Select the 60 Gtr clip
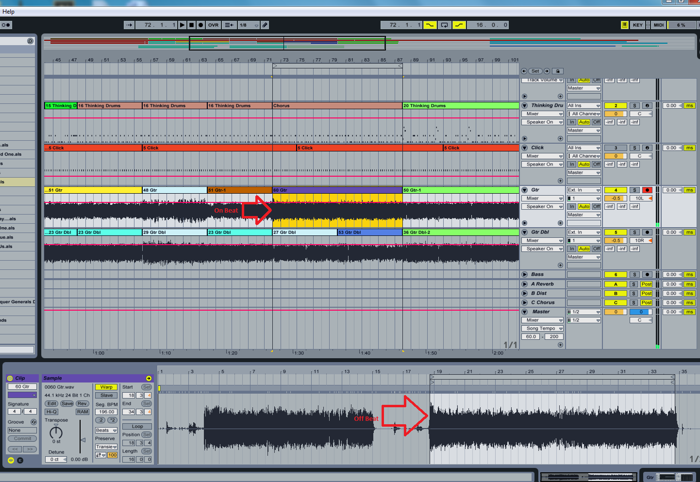700x482 pixels. click(337, 190)
